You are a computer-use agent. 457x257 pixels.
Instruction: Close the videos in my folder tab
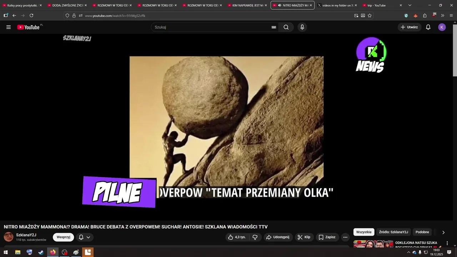coord(356,5)
